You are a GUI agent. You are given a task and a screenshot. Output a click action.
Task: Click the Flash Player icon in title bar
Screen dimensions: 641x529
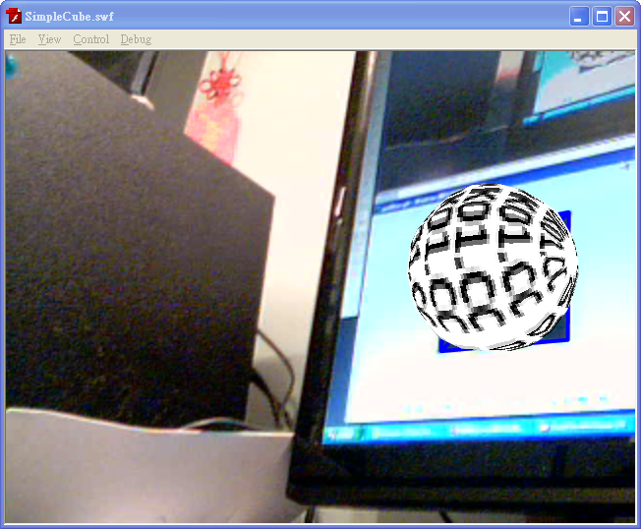pyautogui.click(x=14, y=16)
